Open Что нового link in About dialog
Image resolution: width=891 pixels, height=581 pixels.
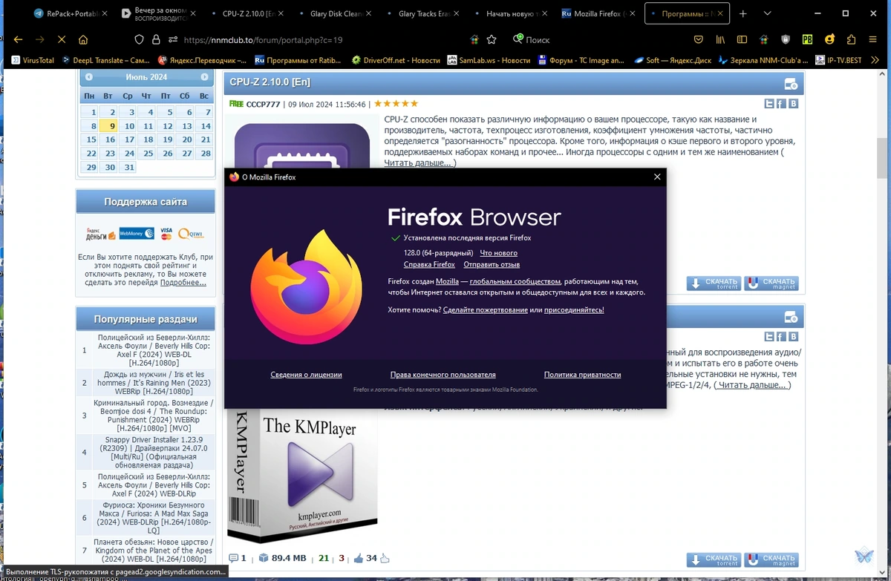pyautogui.click(x=499, y=253)
